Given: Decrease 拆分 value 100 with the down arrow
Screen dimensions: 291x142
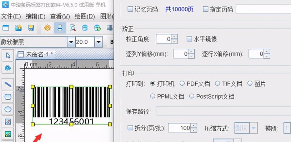Looking at the screenshot, I should 194,130.
